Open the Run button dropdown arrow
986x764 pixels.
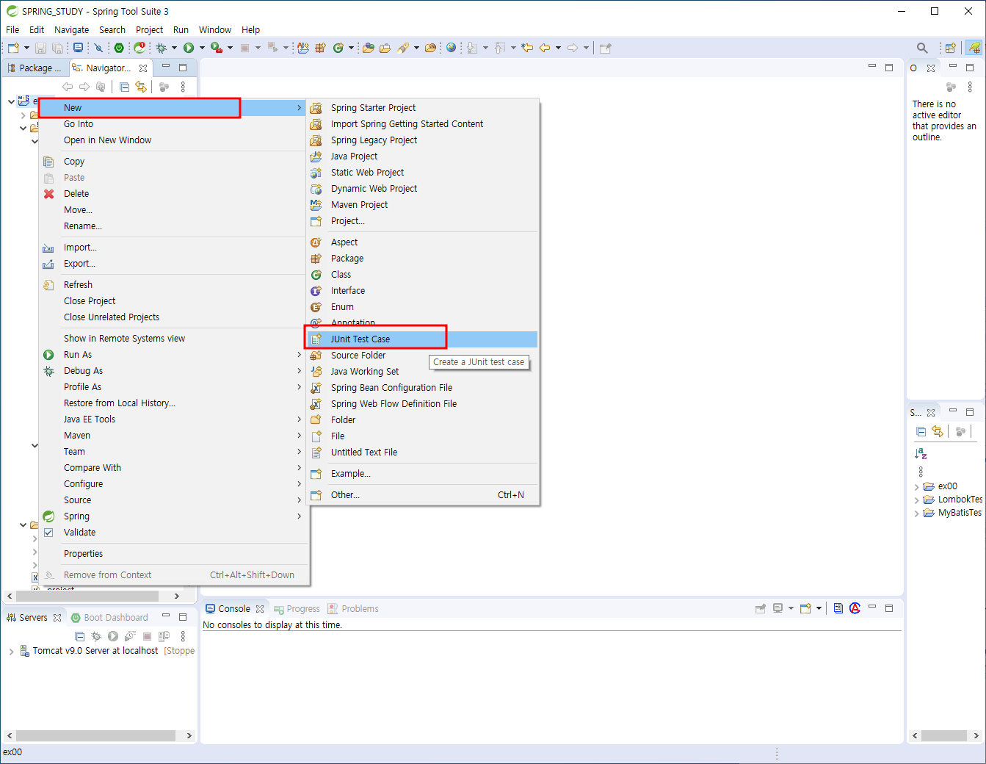[x=202, y=48]
